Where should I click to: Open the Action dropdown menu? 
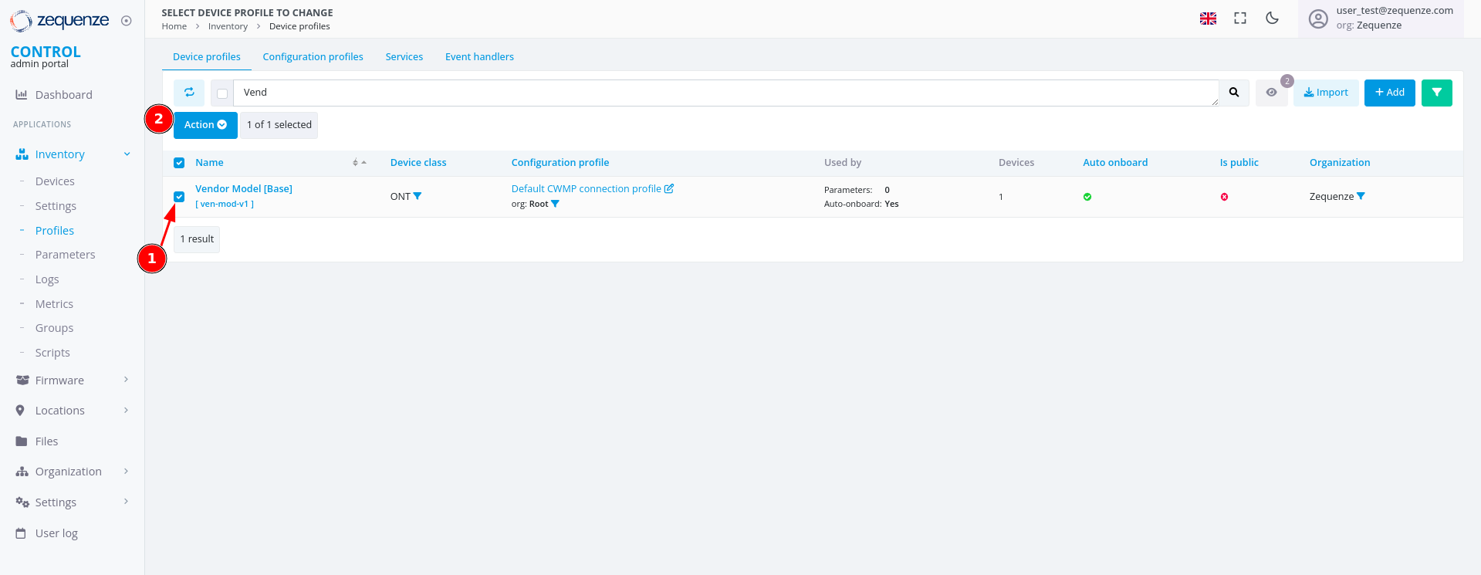pos(205,125)
